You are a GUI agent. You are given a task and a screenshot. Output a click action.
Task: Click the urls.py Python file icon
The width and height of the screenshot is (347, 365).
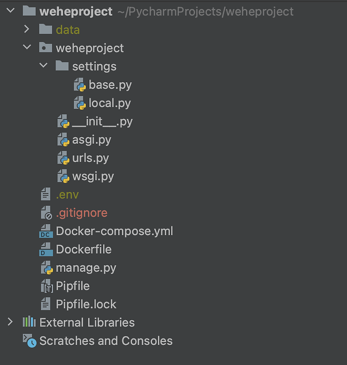point(63,158)
